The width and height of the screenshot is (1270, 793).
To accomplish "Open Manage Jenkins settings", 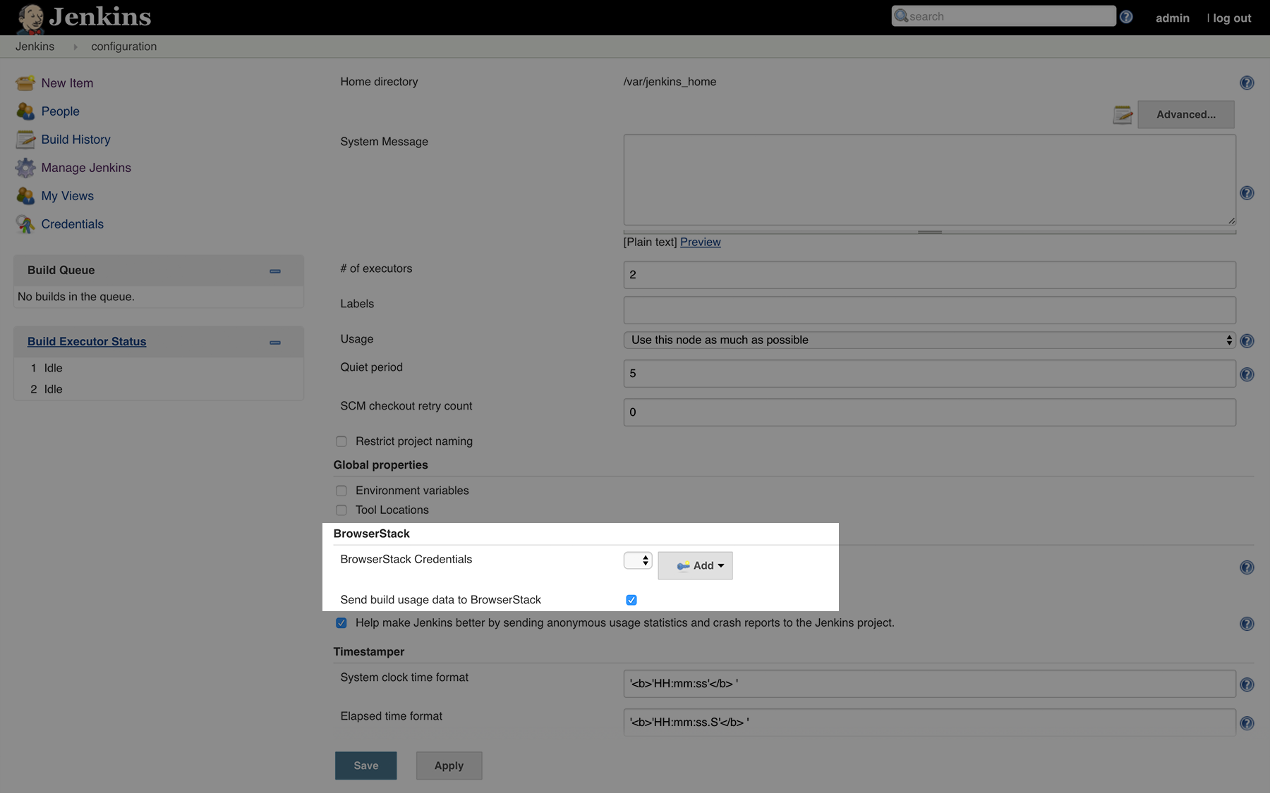I will (x=85, y=167).
